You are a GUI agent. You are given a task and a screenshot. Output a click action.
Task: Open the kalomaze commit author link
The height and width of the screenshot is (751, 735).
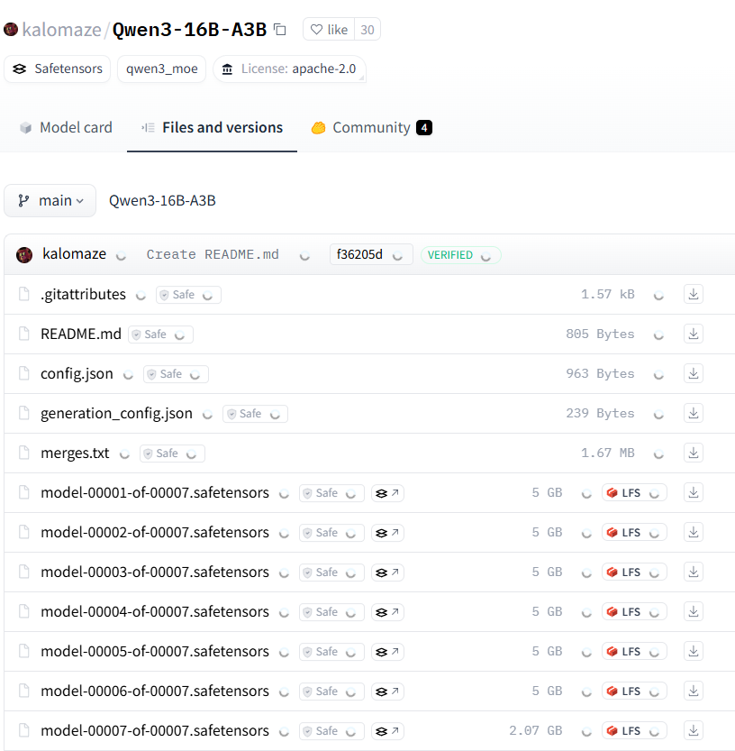point(74,254)
